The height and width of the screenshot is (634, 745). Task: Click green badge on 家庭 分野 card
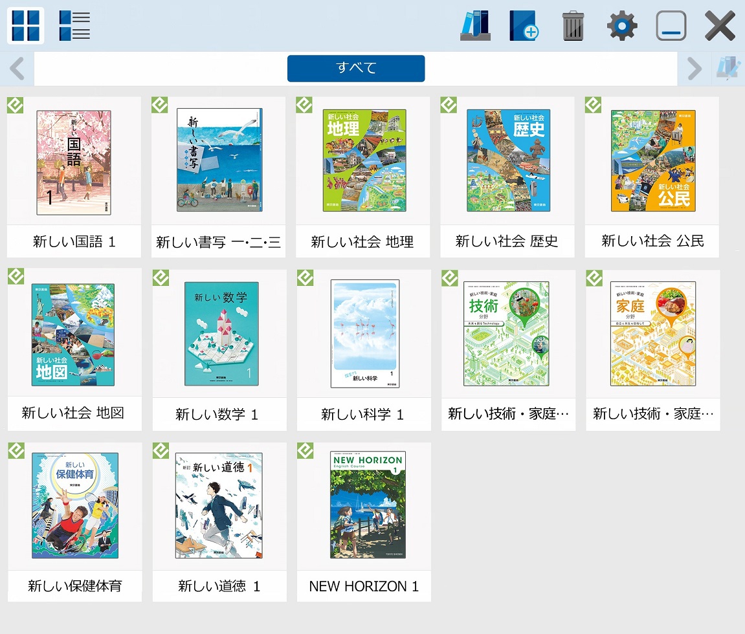click(594, 278)
